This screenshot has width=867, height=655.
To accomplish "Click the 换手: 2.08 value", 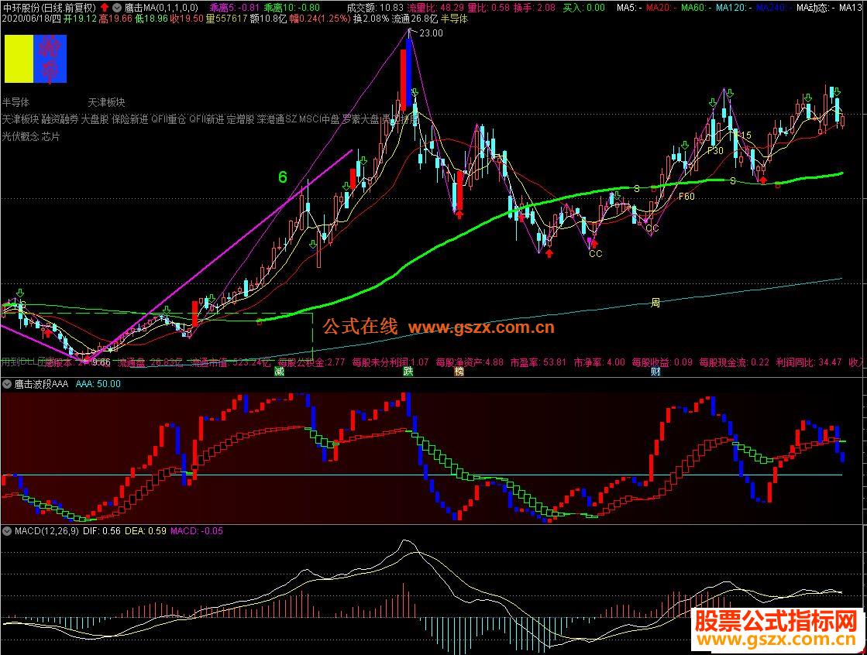I will [x=535, y=8].
